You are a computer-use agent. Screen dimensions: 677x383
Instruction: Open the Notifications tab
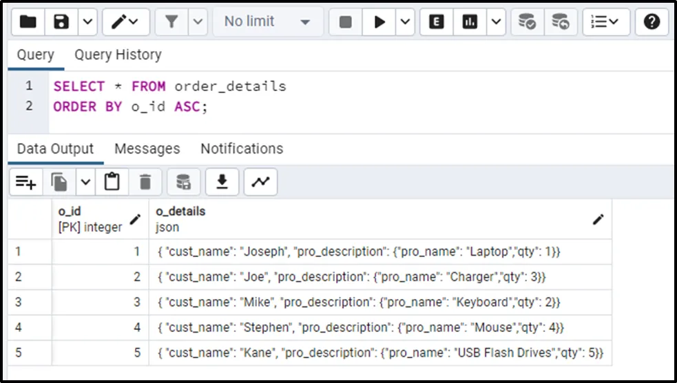(x=242, y=149)
